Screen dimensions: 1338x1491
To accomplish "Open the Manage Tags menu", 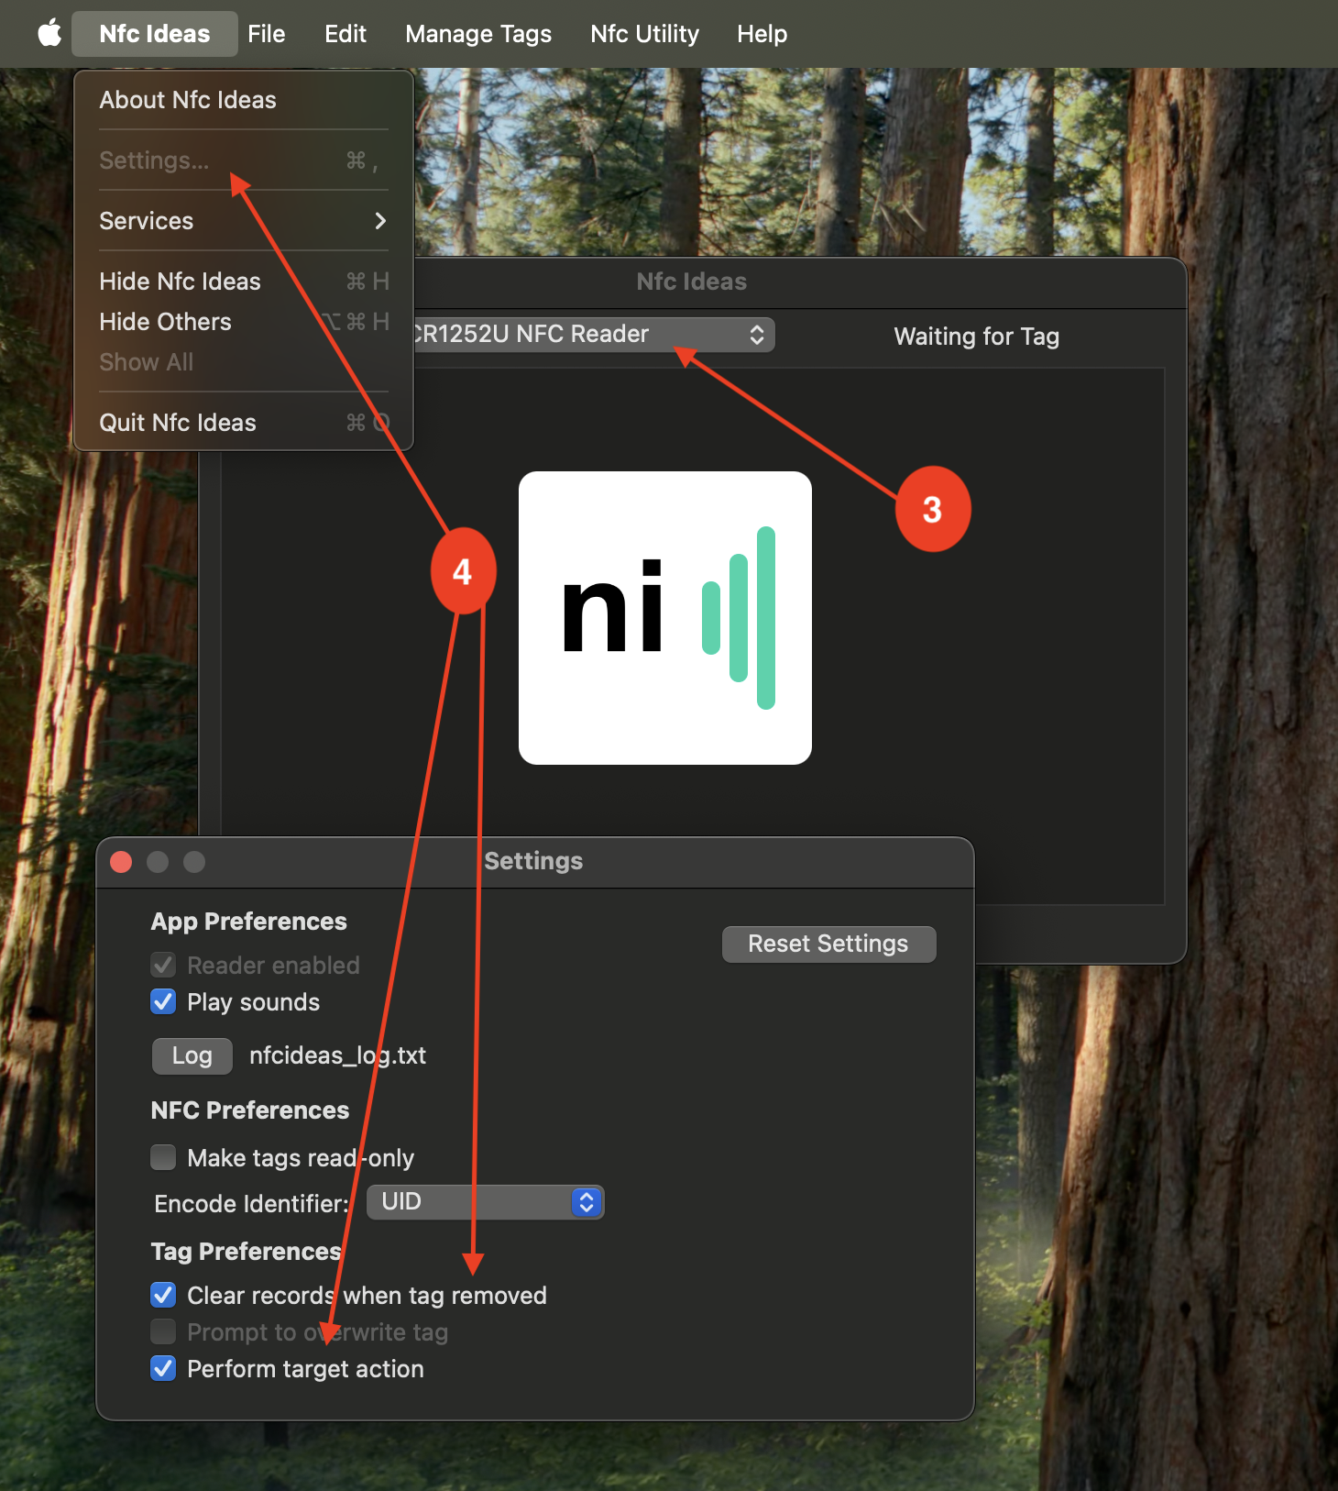I will pos(477,34).
